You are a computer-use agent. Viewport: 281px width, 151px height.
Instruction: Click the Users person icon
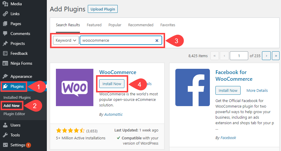tap(5, 125)
